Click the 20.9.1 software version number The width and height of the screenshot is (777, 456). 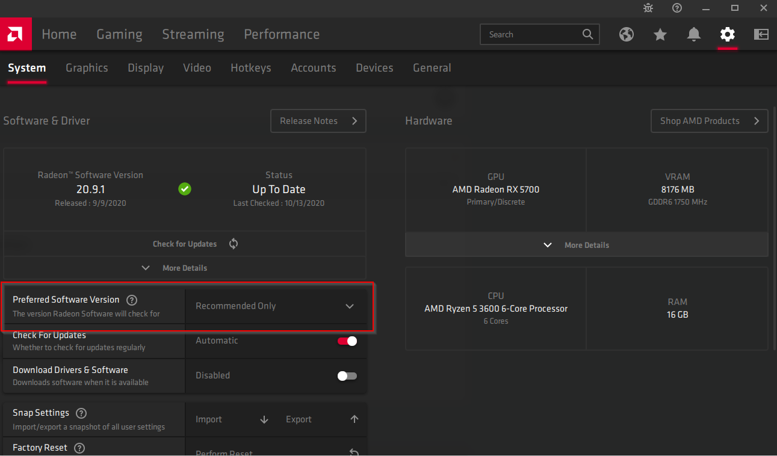(x=90, y=189)
